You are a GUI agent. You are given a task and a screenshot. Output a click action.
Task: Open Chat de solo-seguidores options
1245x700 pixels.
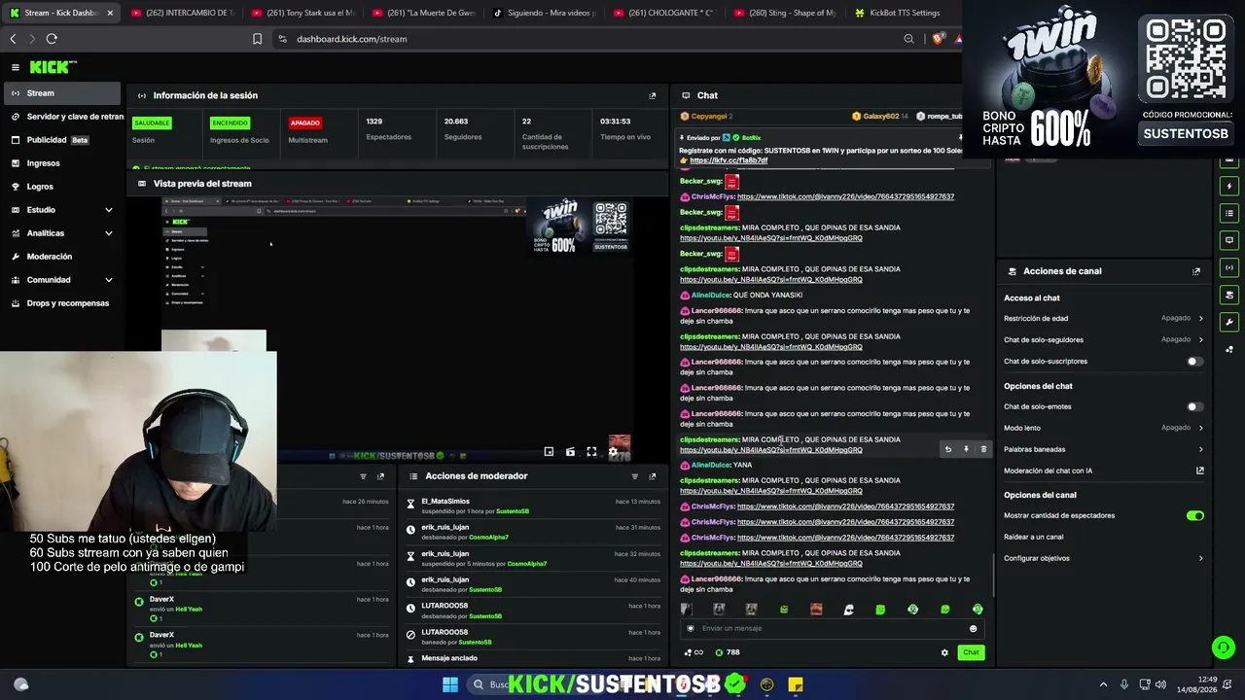(1104, 339)
